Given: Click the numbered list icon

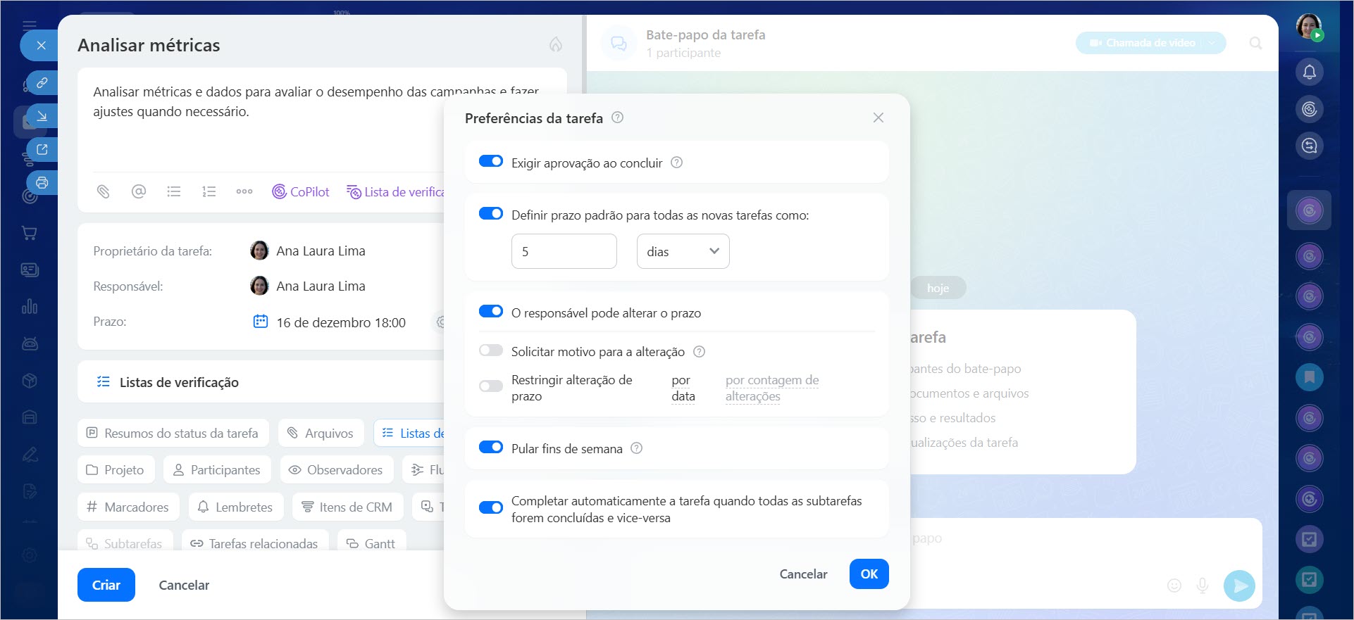Looking at the screenshot, I should coord(209,191).
